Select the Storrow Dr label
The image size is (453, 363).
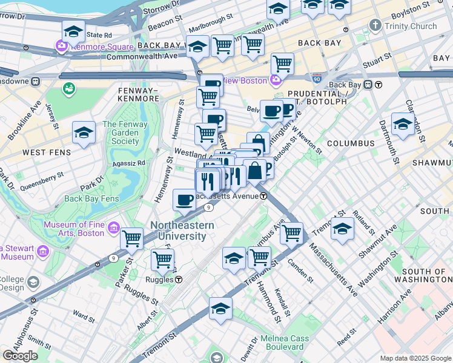(x=161, y=7)
